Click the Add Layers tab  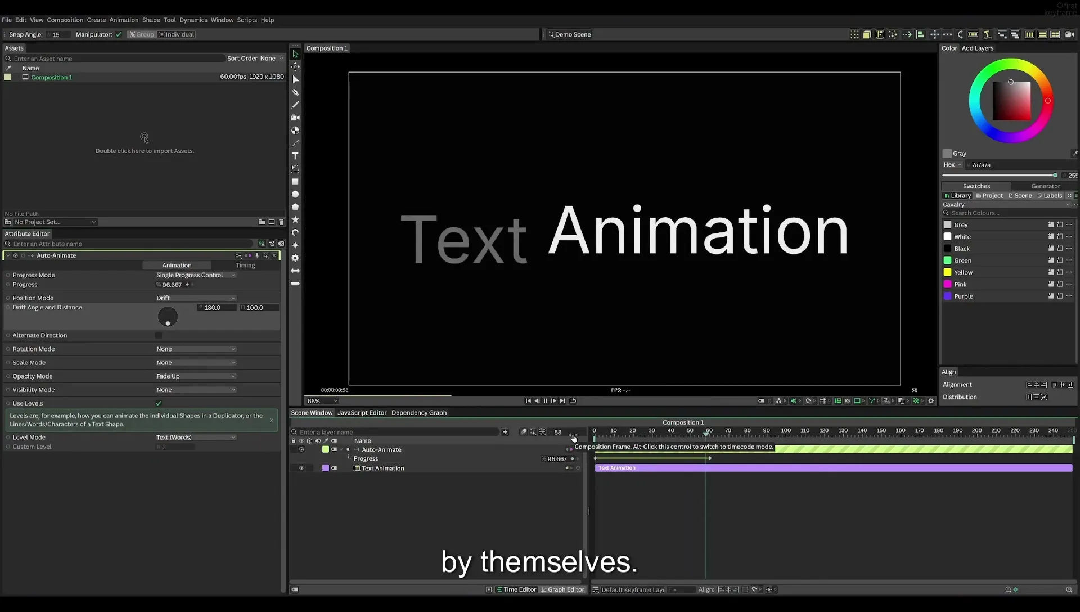tap(978, 48)
